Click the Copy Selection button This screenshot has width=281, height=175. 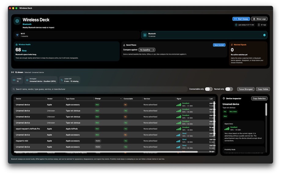pyautogui.click(x=259, y=98)
